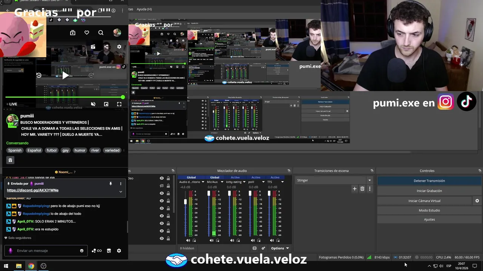Viewport: 483px width, 271px height.
Task: Select the futbol tag
Action: point(52,150)
